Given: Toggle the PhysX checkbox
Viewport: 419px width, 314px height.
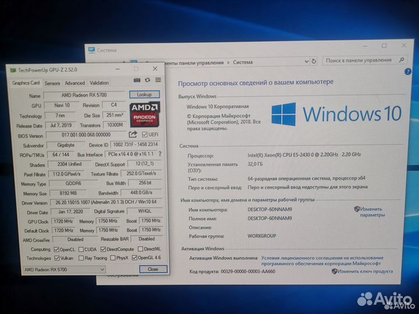Looking at the screenshot, I should coord(113,258).
